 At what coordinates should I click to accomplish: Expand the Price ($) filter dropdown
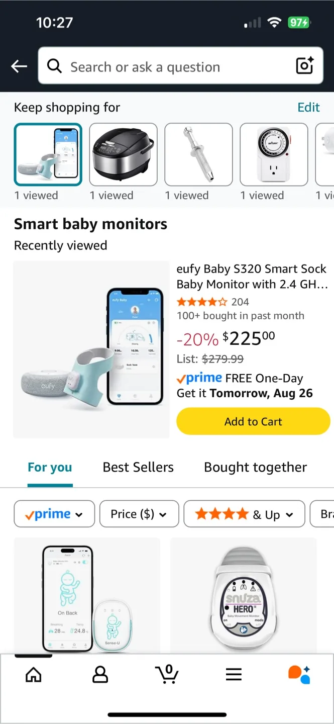click(x=139, y=513)
